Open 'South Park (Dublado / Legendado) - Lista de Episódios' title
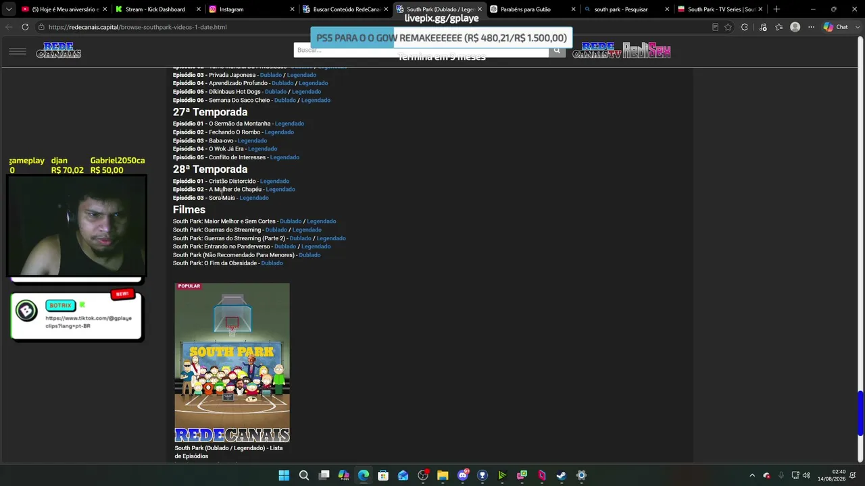The width and height of the screenshot is (865, 486). coord(228,452)
